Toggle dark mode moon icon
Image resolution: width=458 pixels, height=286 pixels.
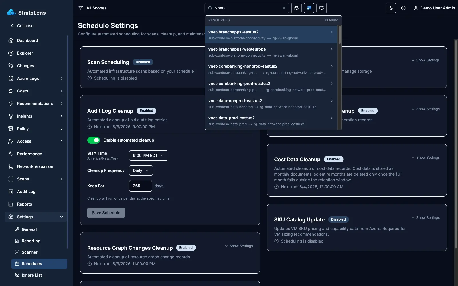point(391,8)
